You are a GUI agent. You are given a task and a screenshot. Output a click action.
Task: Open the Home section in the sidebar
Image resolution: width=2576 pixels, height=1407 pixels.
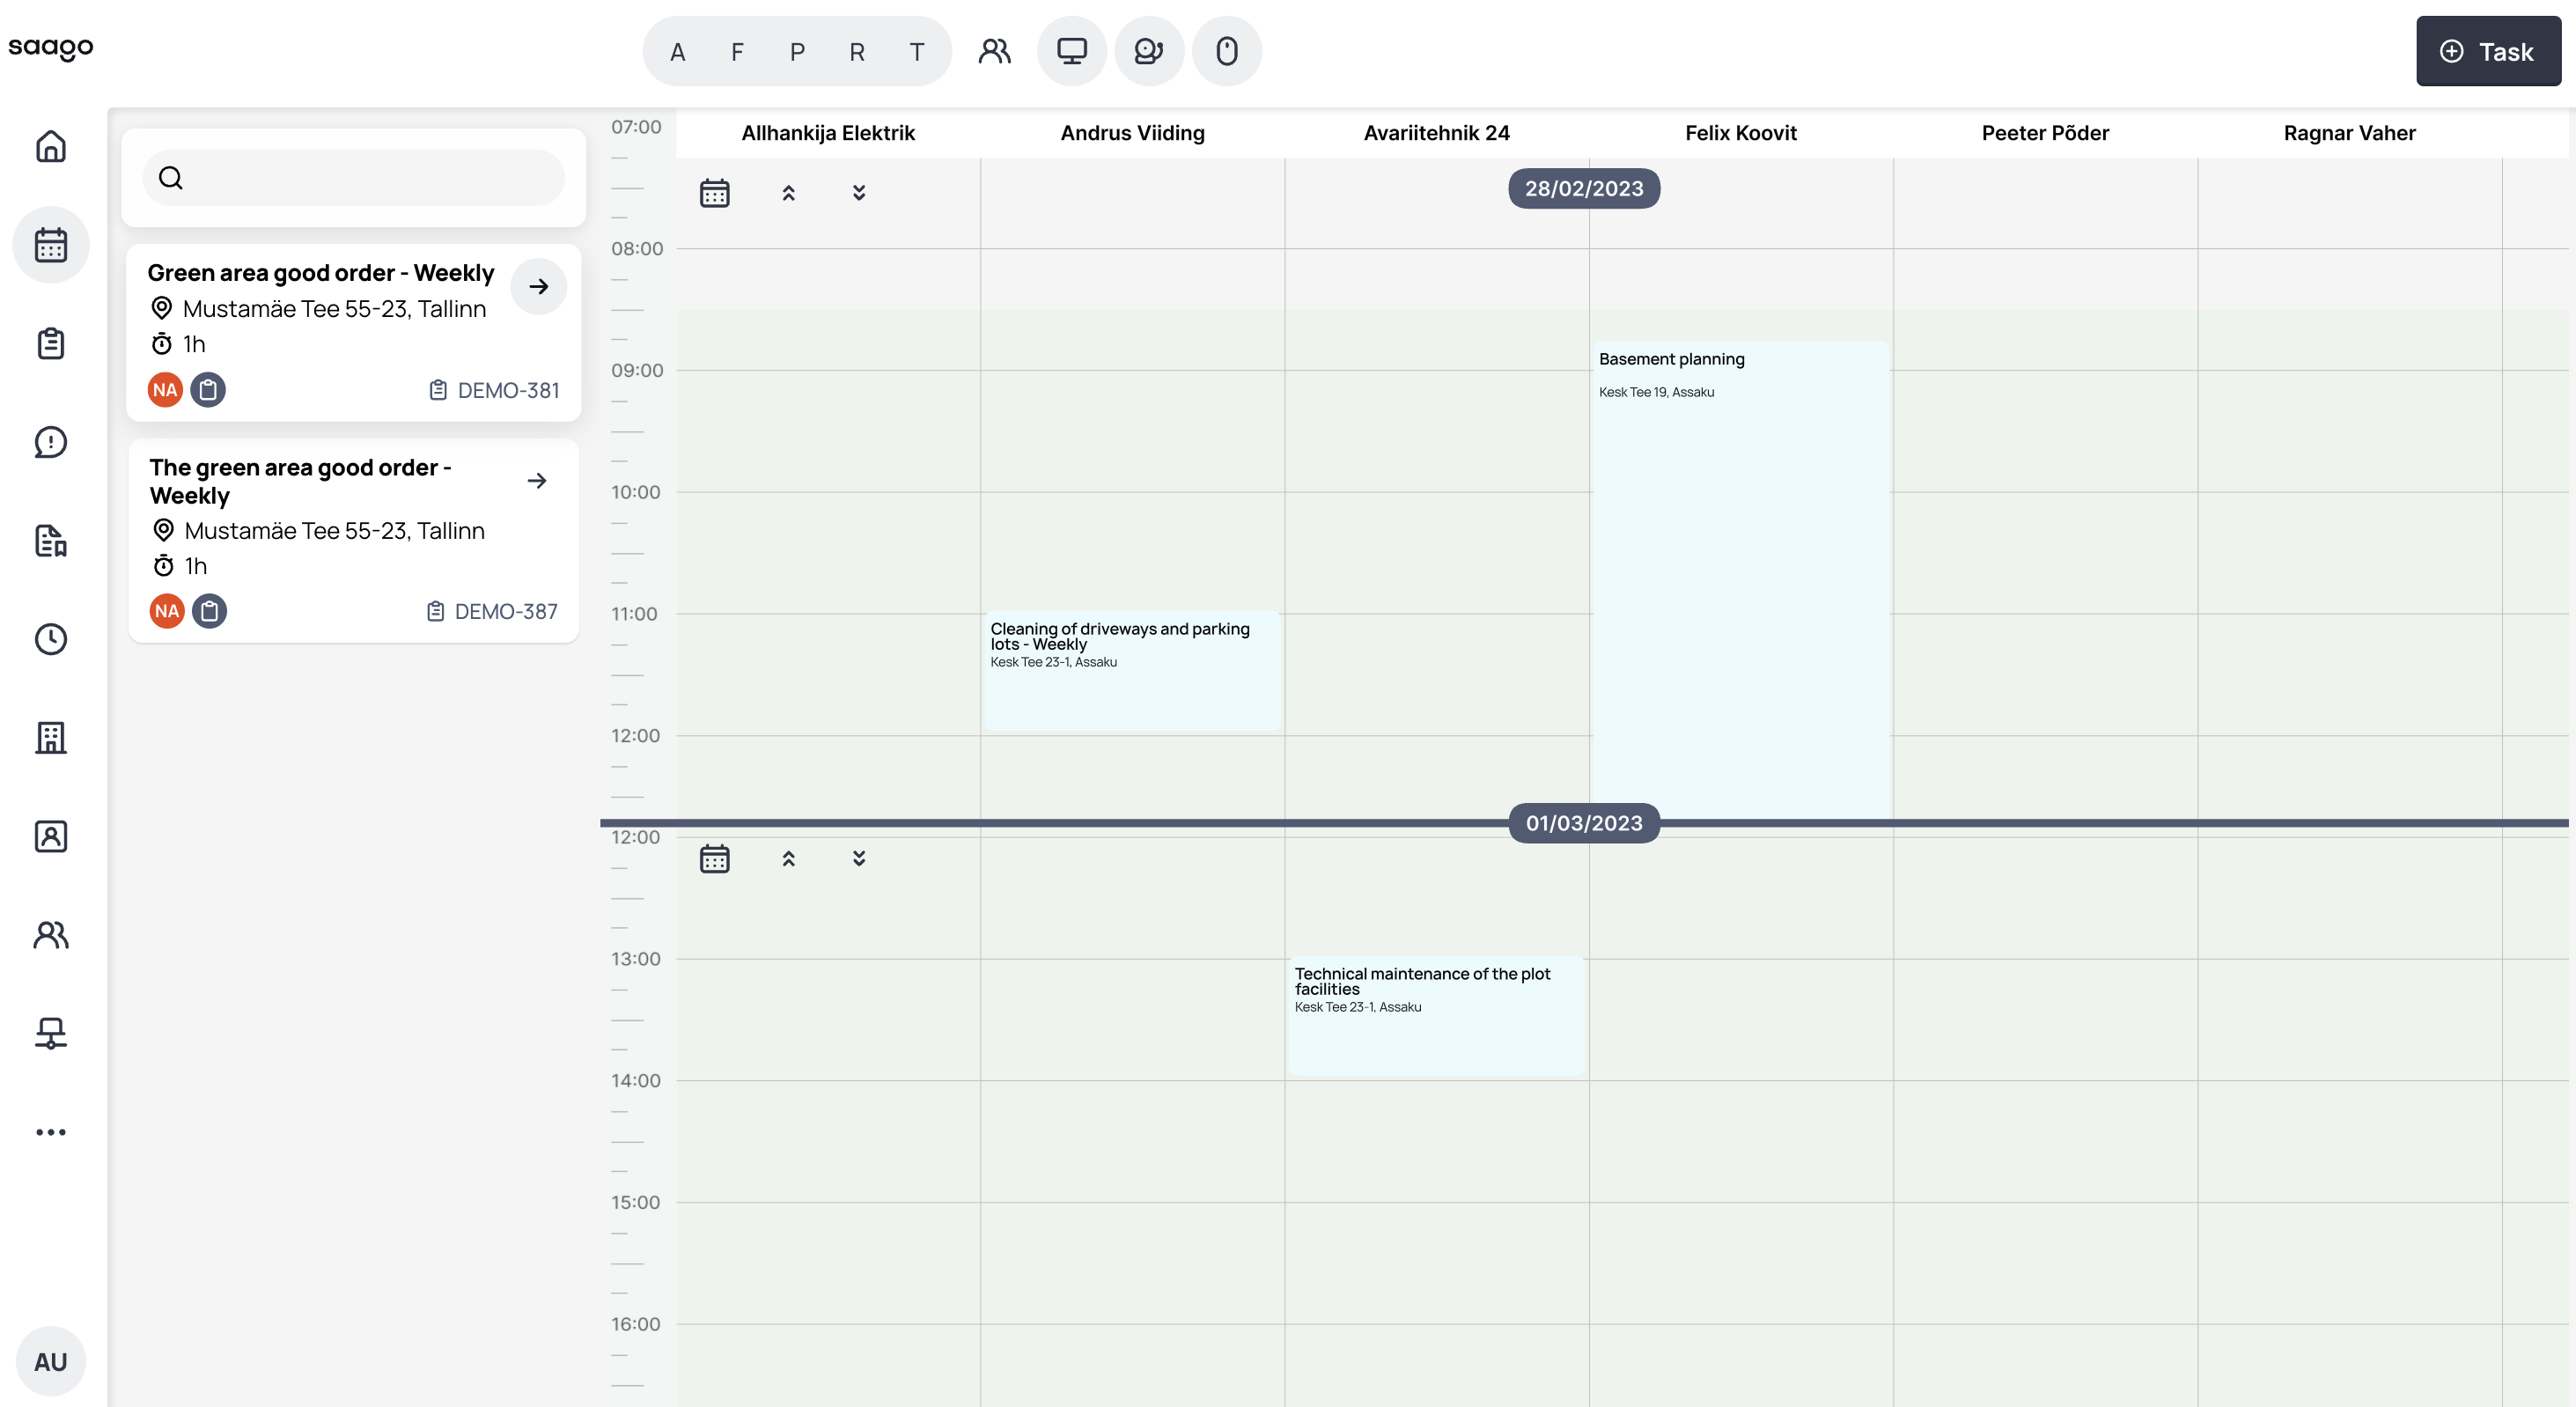51,146
